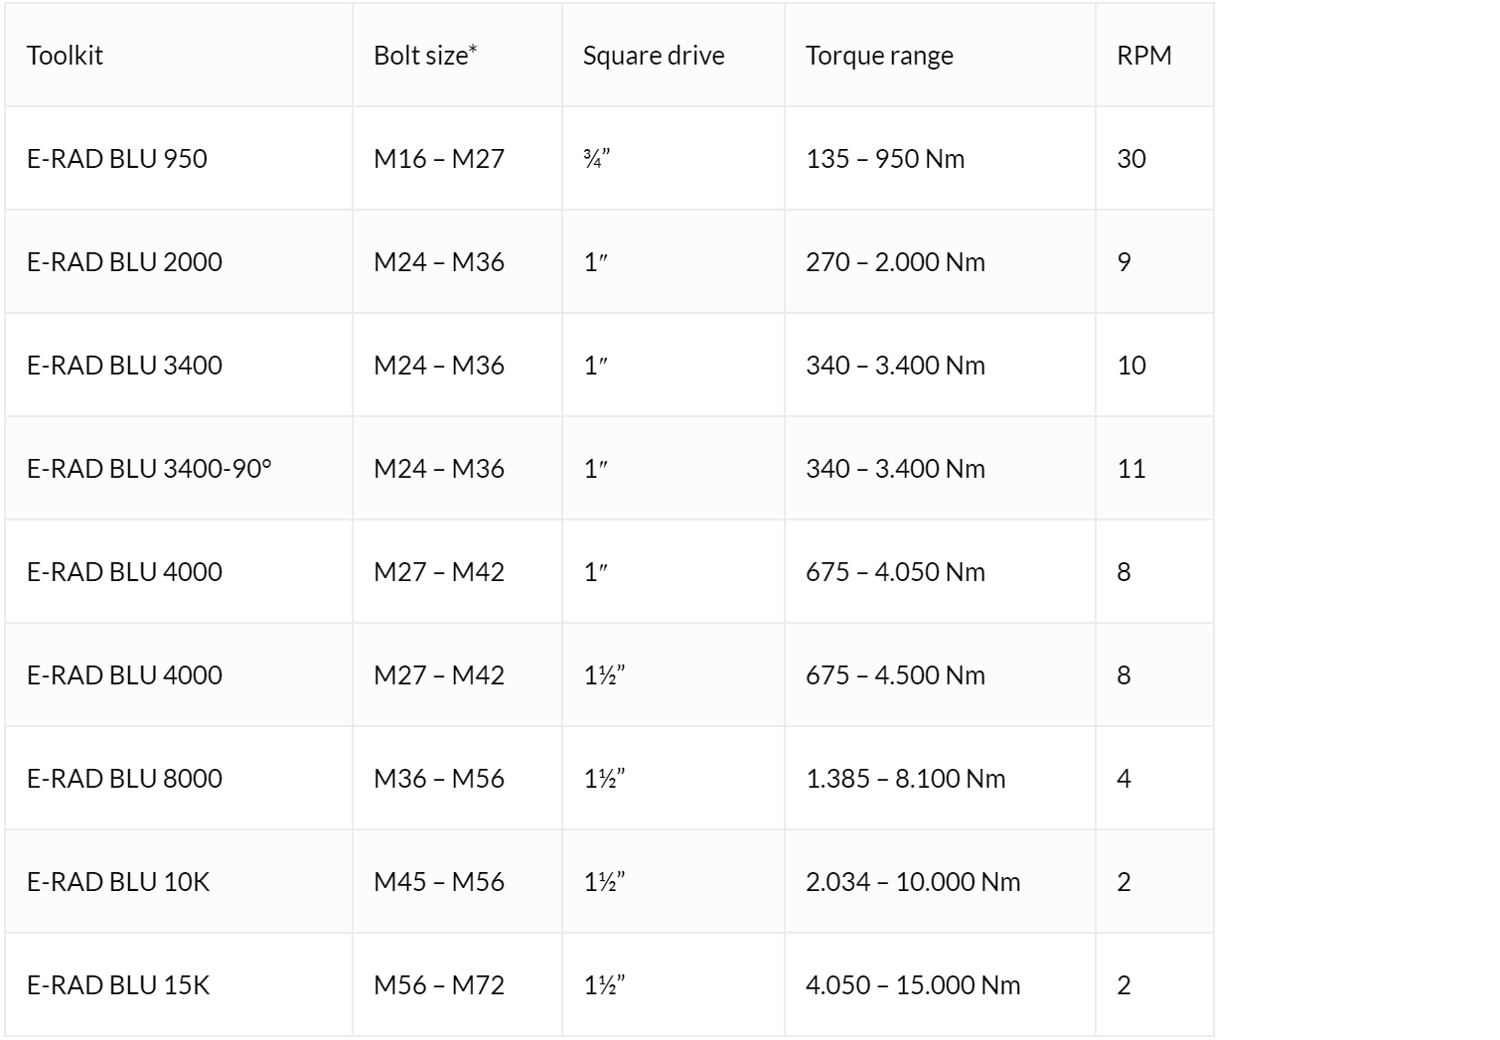Click the 675 – 4.500 Nm torque cell
Viewport: 1500px width, 1040px height.
tap(895, 674)
